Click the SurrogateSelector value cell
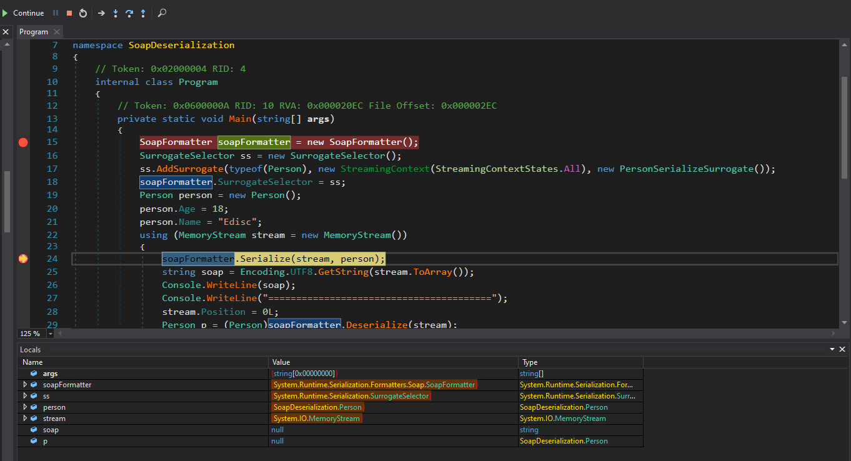The height and width of the screenshot is (461, 851). [351, 396]
